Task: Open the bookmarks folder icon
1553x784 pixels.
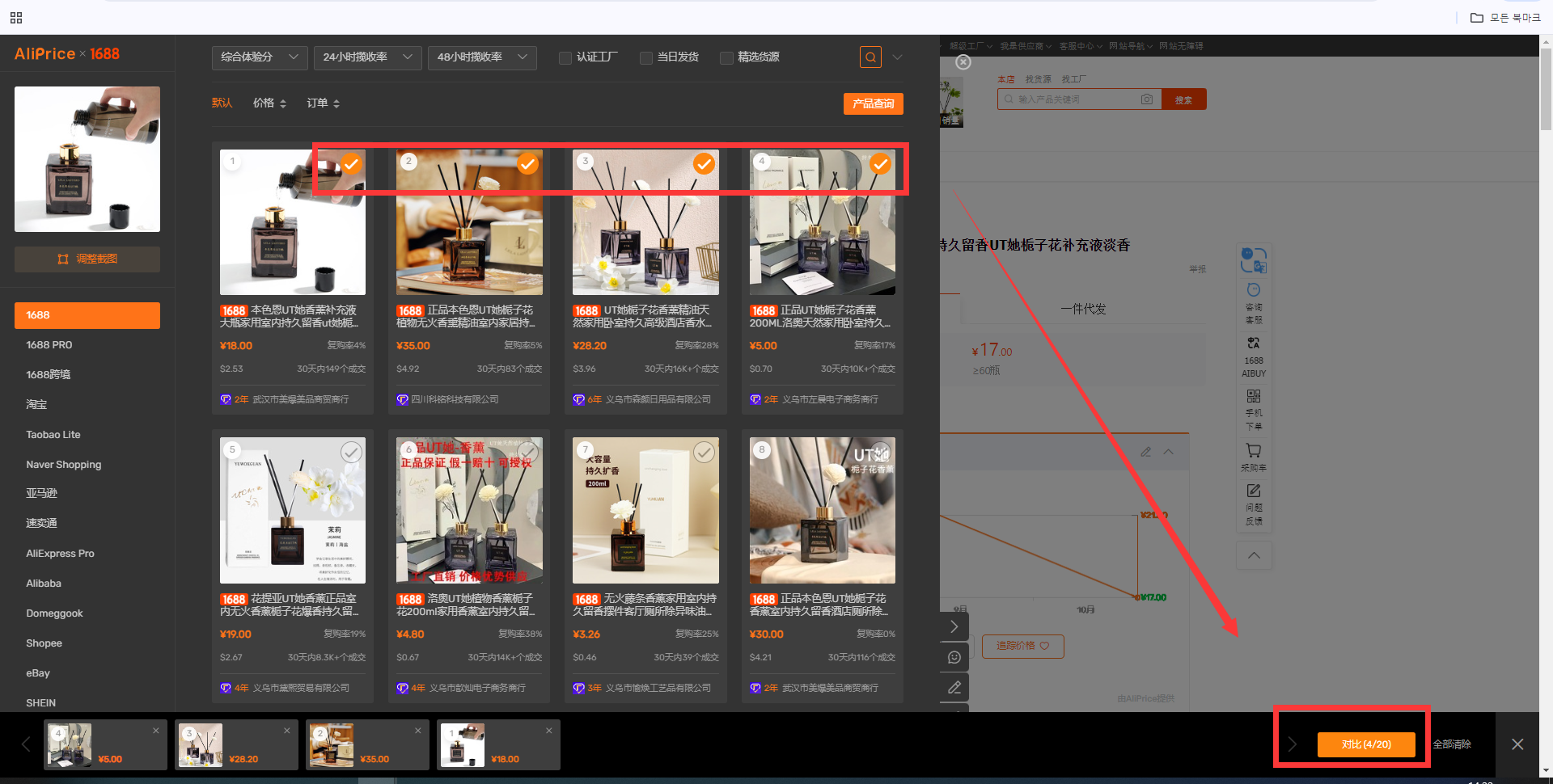Action: coord(1476,17)
